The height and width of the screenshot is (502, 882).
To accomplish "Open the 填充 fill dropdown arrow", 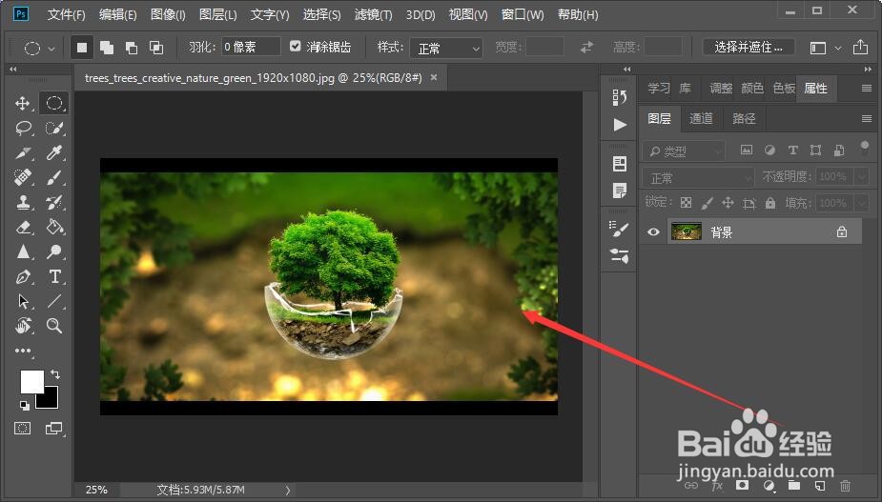I will 862,202.
